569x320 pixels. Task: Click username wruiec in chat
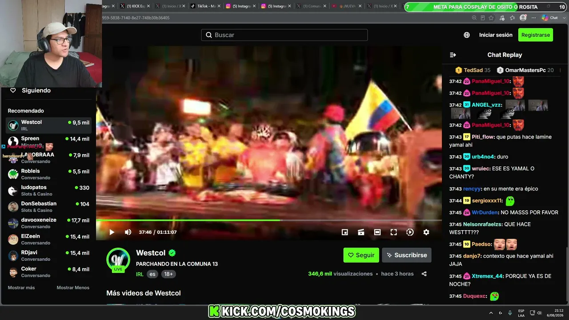(481, 169)
